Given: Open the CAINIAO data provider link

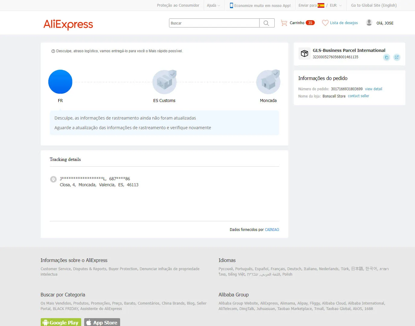Looking at the screenshot, I should coord(272,230).
